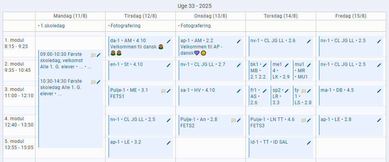Select the Fredag (15/8) column header
The image size is (389, 162).
tap(351, 16)
